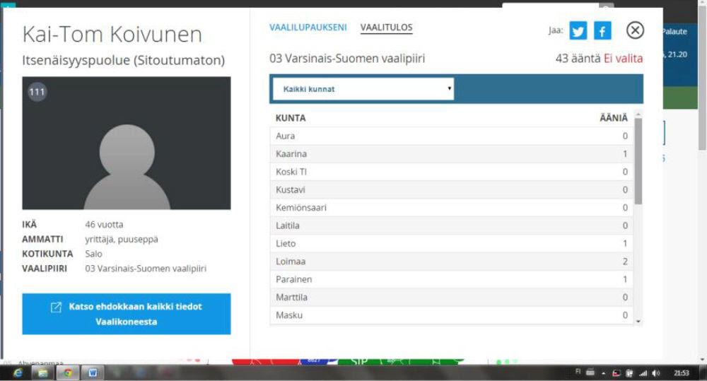Click the candidate number 111 badge

37,92
